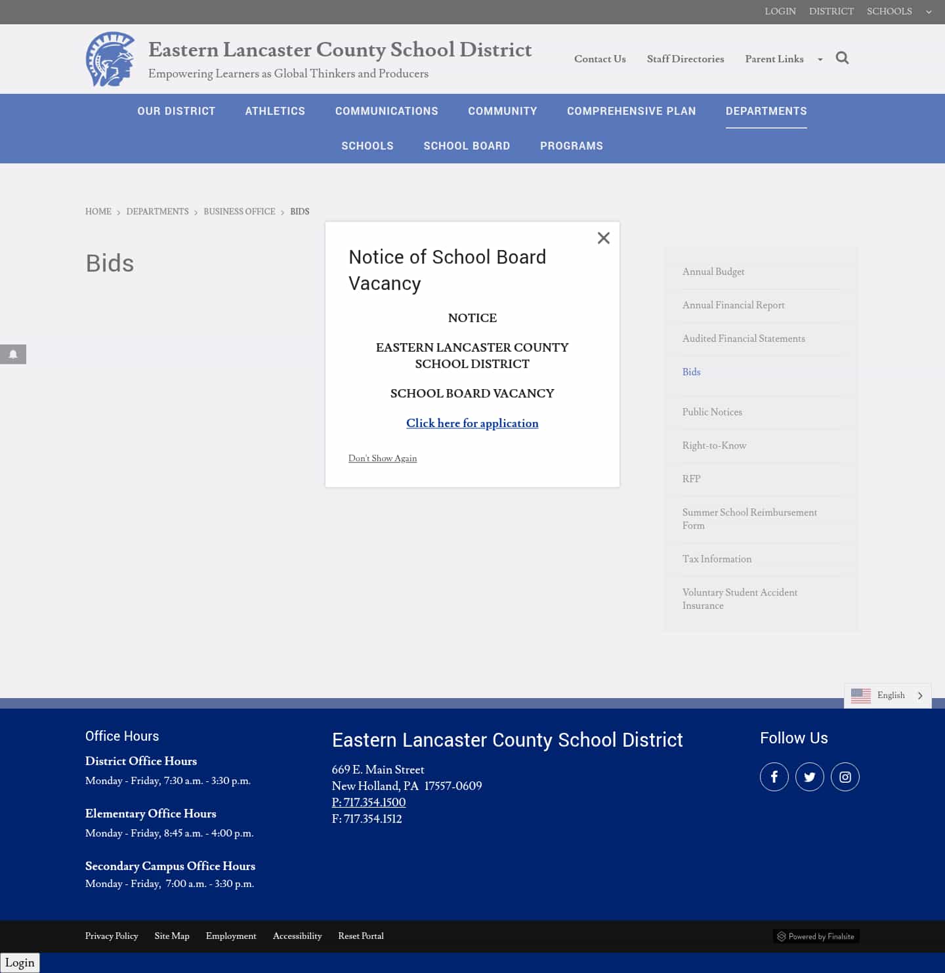Expand the Parent Links dropdown
The height and width of the screenshot is (973, 945).
pyautogui.click(x=820, y=59)
